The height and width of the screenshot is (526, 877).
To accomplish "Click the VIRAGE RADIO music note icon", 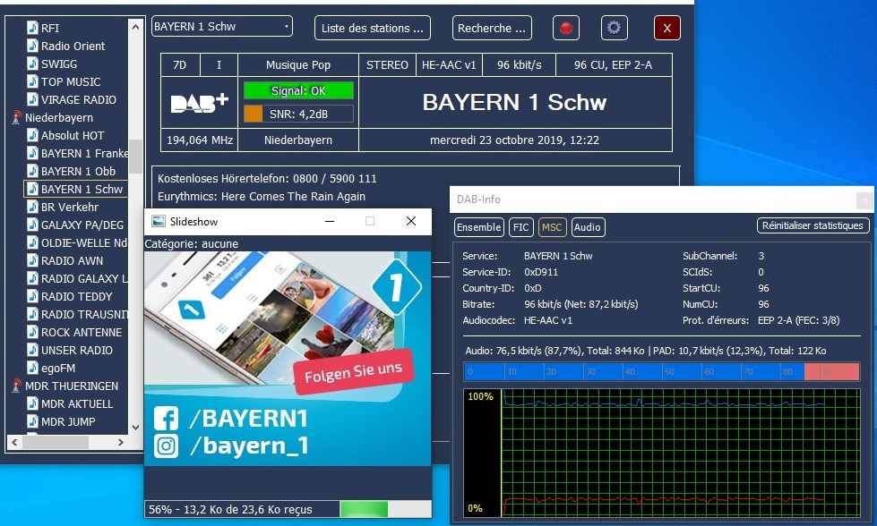I will click(x=32, y=99).
